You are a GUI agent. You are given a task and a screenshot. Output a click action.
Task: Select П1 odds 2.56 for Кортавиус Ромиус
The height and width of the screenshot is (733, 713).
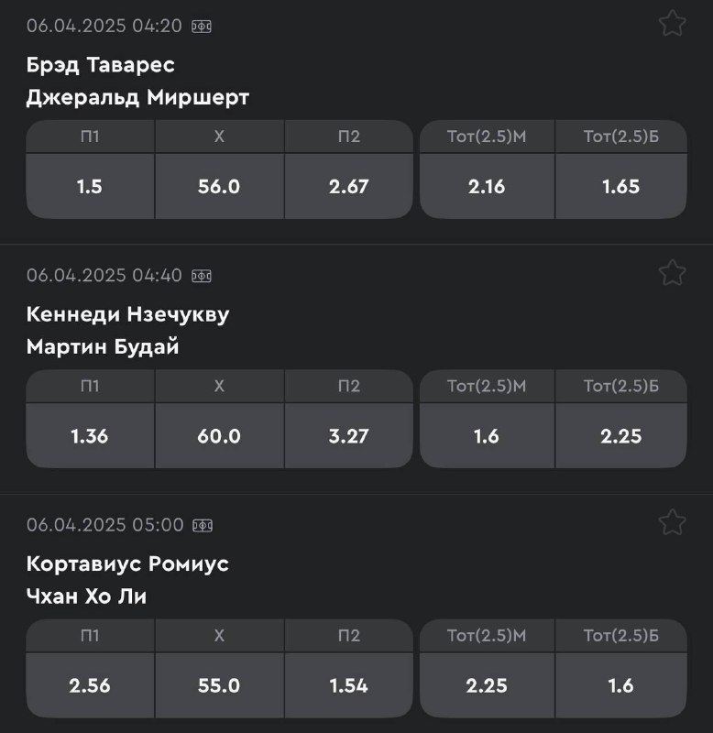[x=90, y=685]
